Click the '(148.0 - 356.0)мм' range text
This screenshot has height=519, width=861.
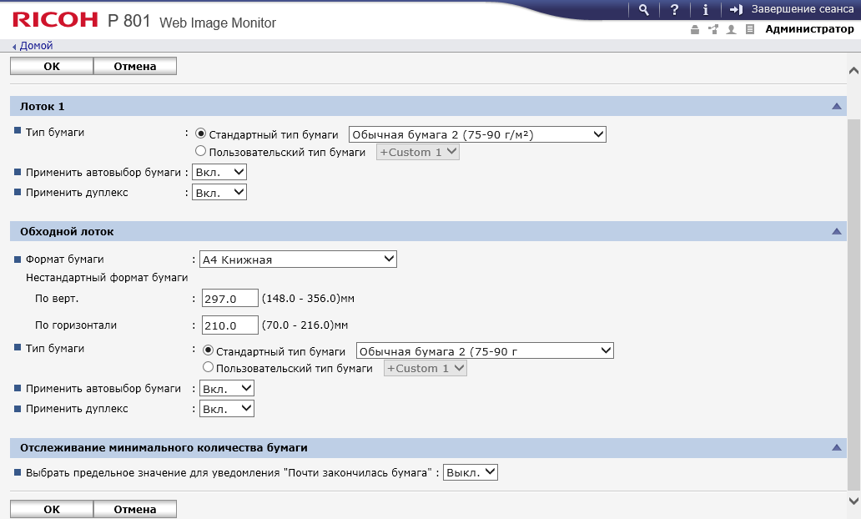click(308, 298)
